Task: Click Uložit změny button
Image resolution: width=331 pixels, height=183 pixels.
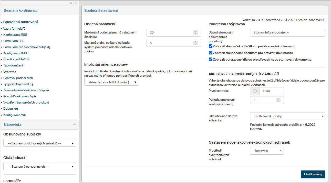Action: tap(313, 174)
